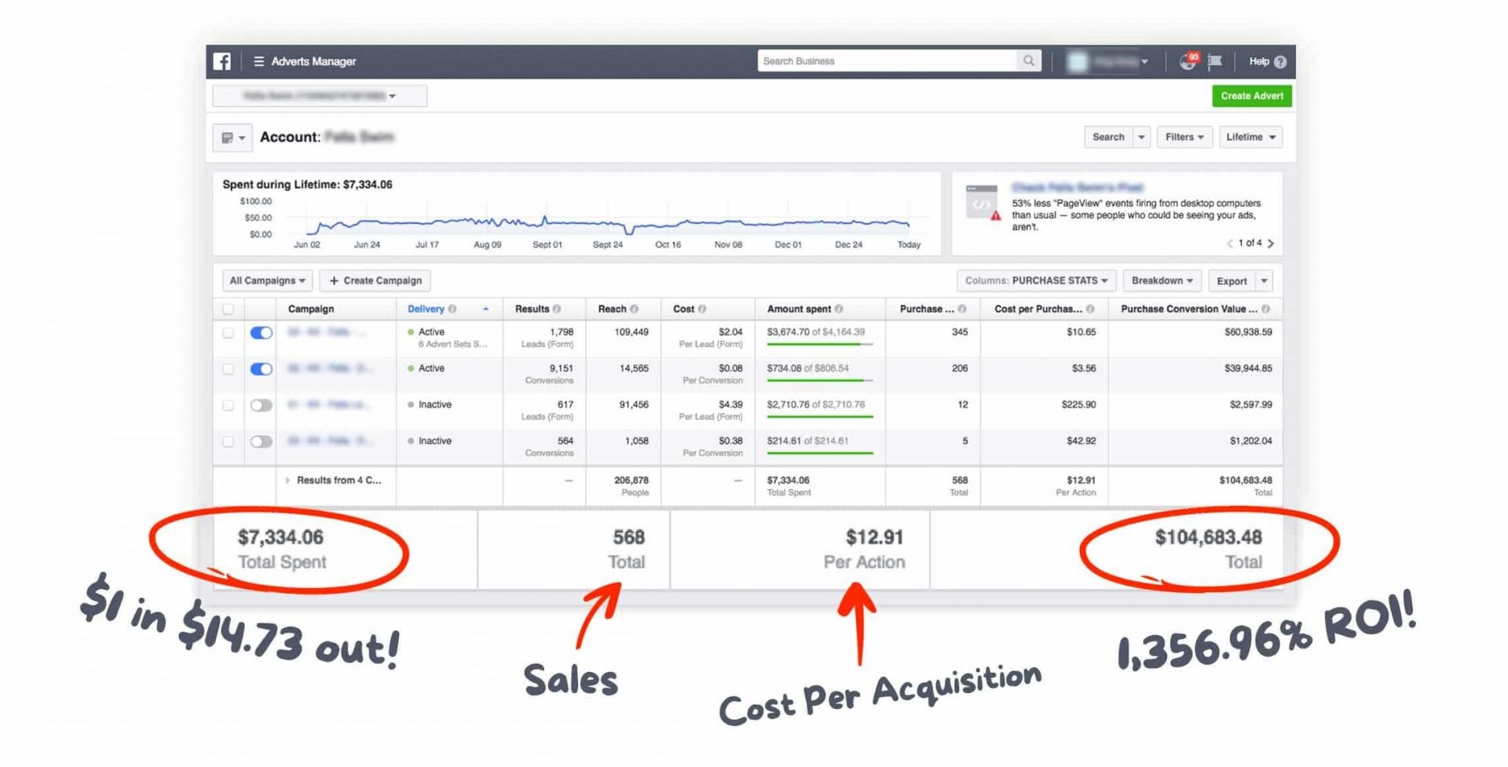The height and width of the screenshot is (767, 1508).
Task: Click the pixel warning code icon
Action: pyautogui.click(x=983, y=203)
